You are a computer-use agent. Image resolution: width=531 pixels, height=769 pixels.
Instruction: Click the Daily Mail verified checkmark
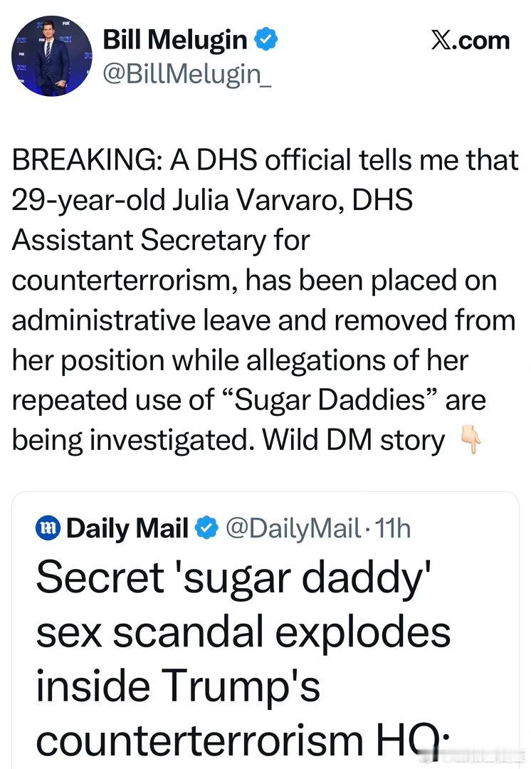tap(206, 527)
